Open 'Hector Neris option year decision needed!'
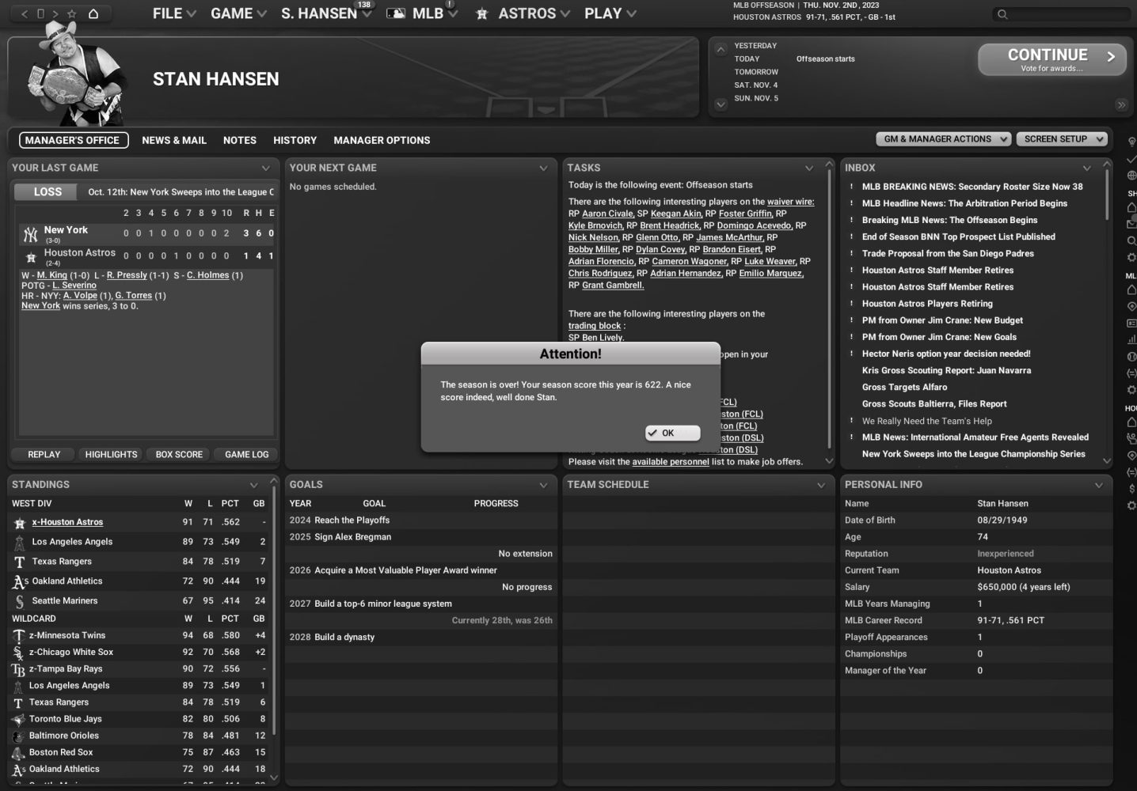Screen dimensions: 1137x791 point(946,354)
